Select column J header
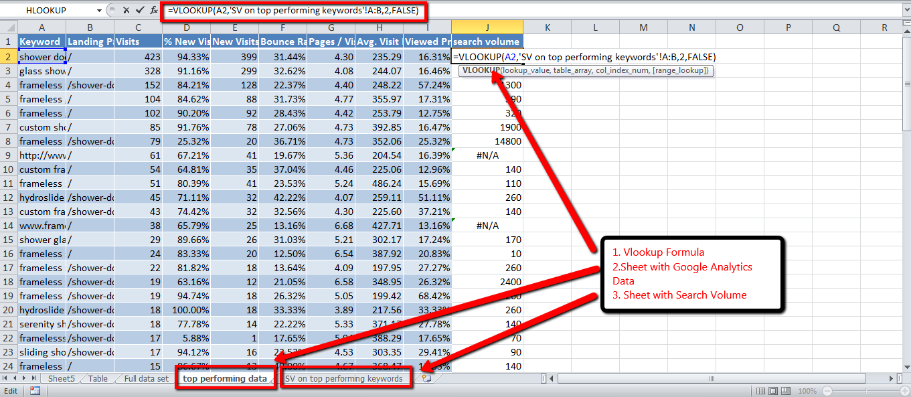This screenshot has height=397, width=911. pos(487,27)
